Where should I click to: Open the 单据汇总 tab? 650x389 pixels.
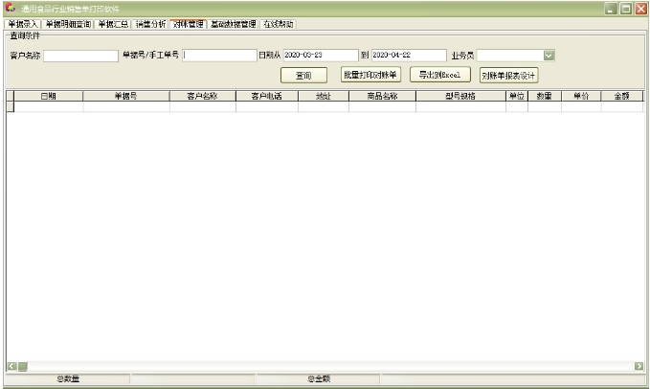point(113,24)
